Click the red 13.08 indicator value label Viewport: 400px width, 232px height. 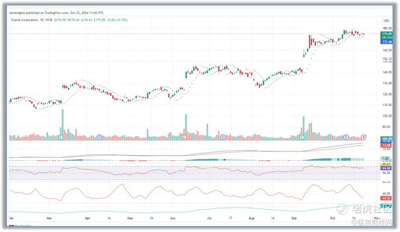pyautogui.click(x=386, y=145)
